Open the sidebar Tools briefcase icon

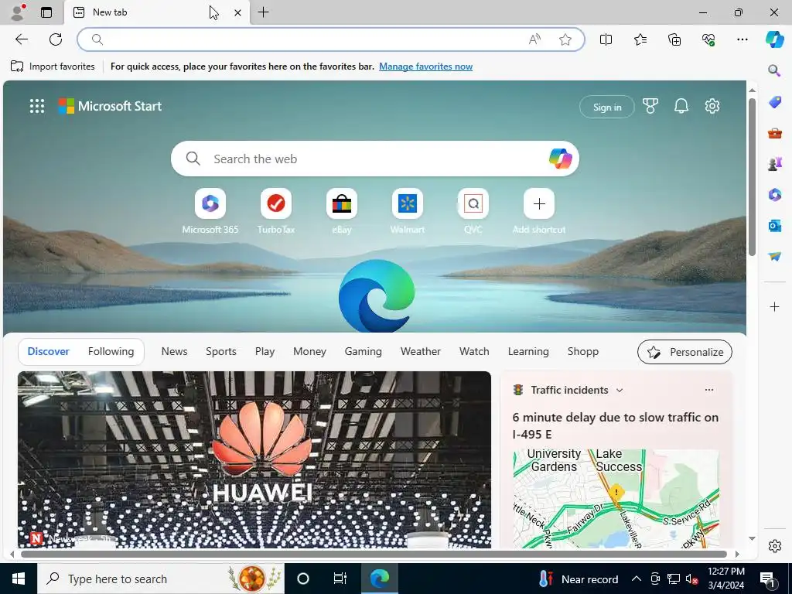pyautogui.click(x=774, y=133)
